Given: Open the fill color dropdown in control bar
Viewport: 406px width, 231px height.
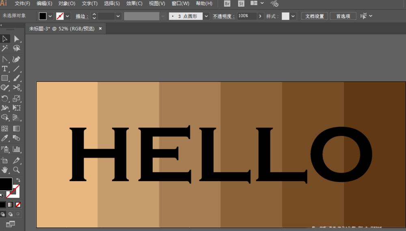Looking at the screenshot, I should [50, 16].
